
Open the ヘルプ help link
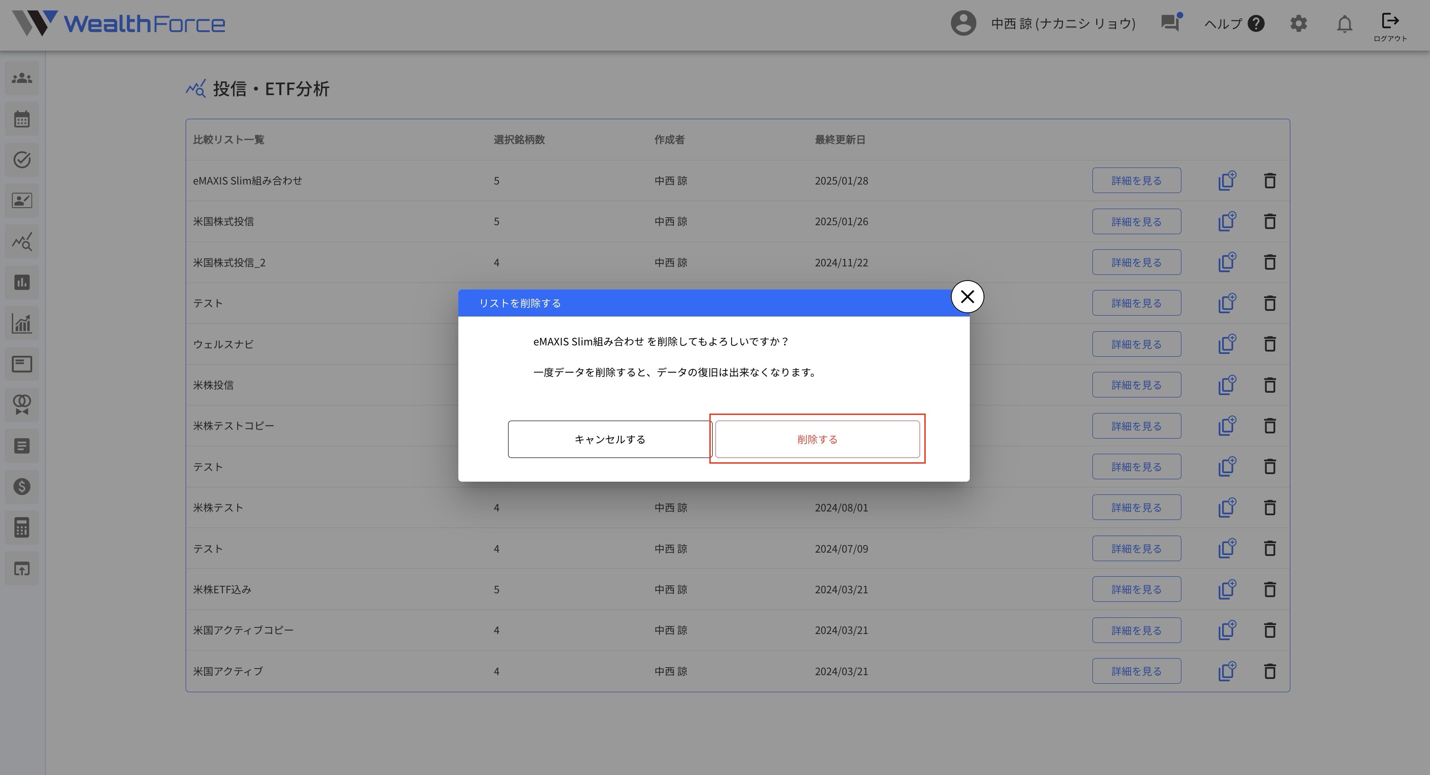(1234, 23)
